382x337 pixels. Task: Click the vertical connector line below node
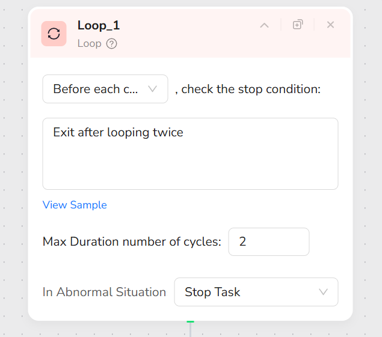(x=190, y=330)
